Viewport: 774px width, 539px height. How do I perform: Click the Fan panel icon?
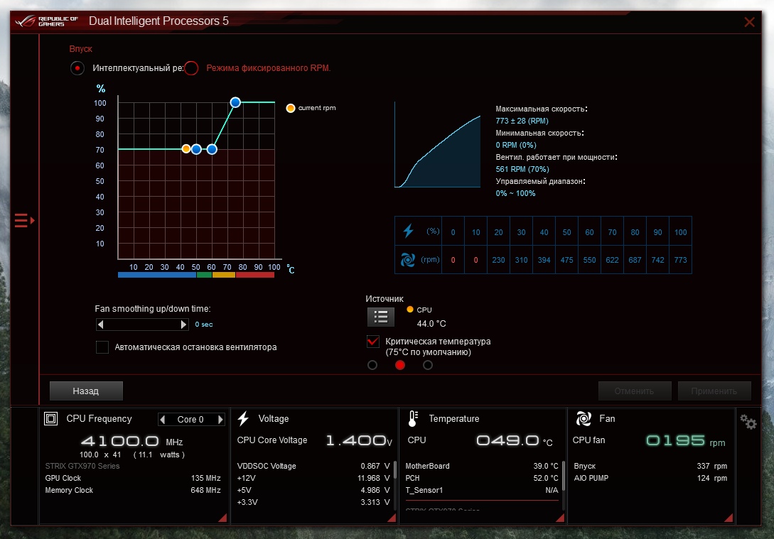click(x=584, y=419)
